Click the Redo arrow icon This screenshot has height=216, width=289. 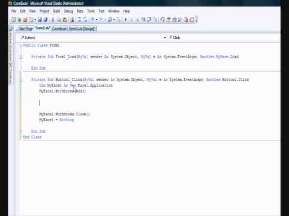coord(101,20)
